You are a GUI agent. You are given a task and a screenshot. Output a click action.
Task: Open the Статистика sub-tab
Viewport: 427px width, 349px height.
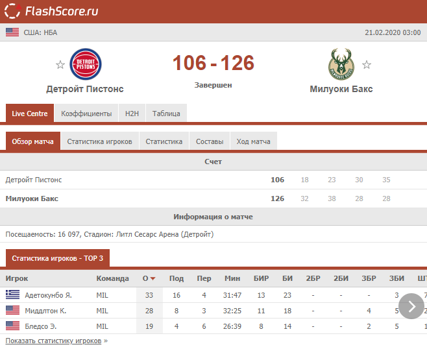[x=164, y=141]
